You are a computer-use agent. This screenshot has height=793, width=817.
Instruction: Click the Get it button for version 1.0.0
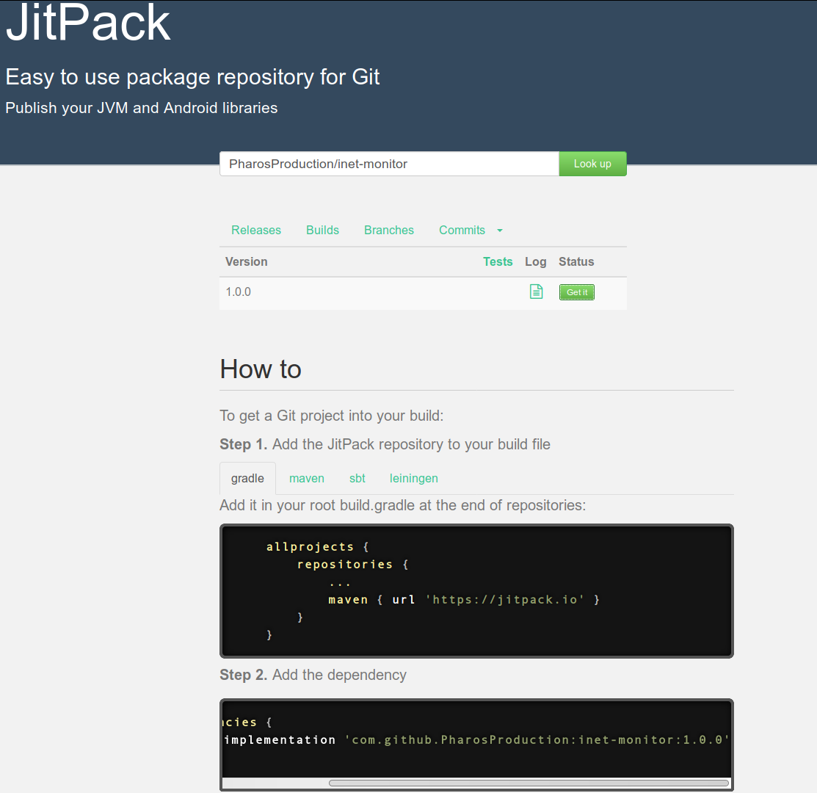577,292
